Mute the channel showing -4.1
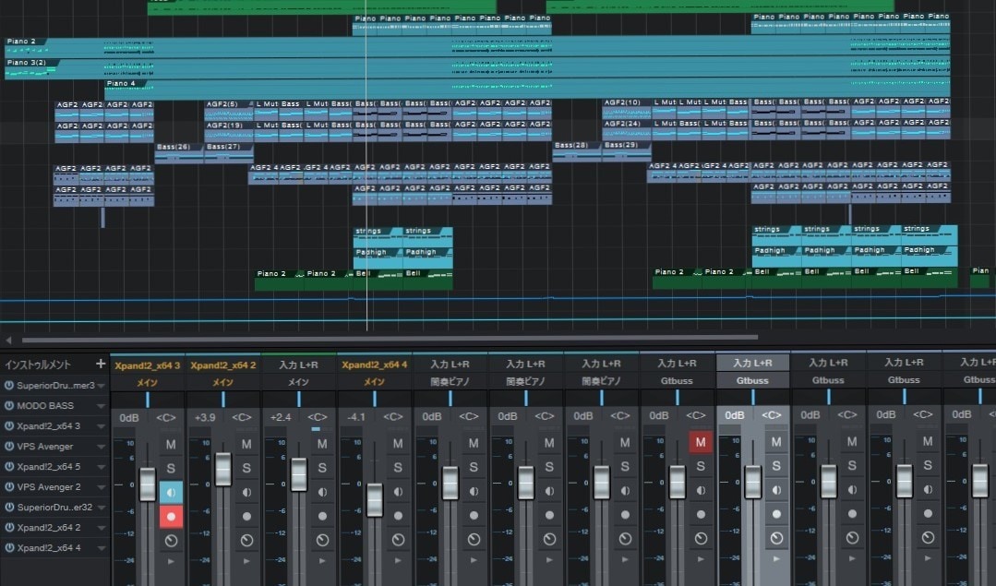Image resolution: width=996 pixels, height=586 pixels. point(398,444)
